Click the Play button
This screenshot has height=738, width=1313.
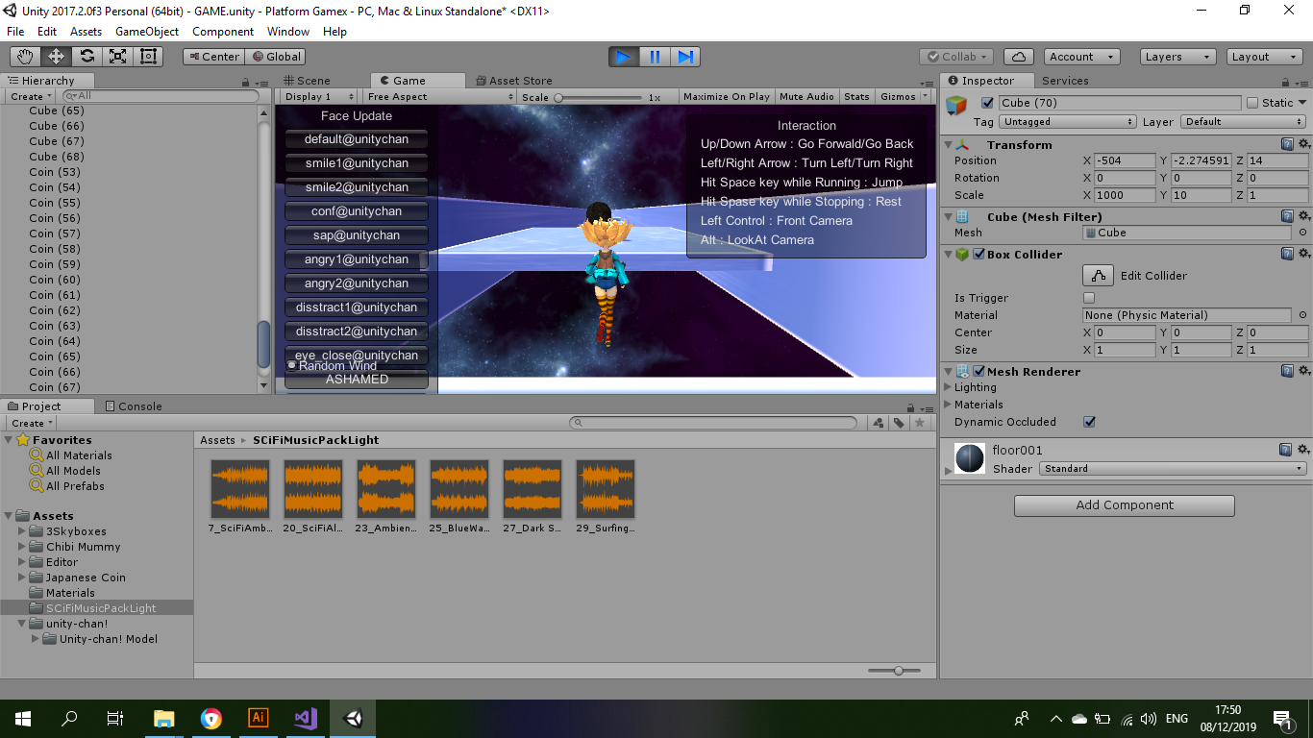(624, 57)
